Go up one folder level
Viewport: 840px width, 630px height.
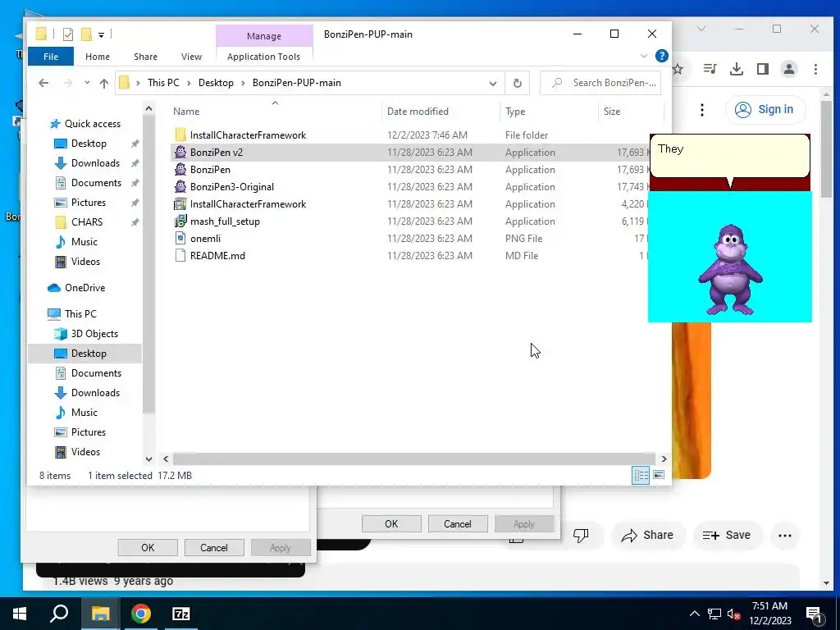104,83
